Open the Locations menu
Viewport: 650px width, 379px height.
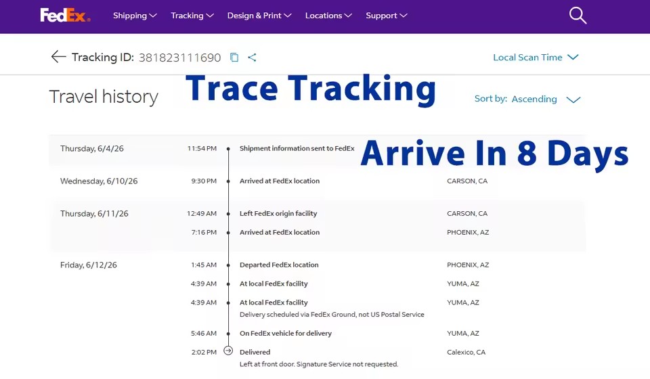pyautogui.click(x=328, y=16)
